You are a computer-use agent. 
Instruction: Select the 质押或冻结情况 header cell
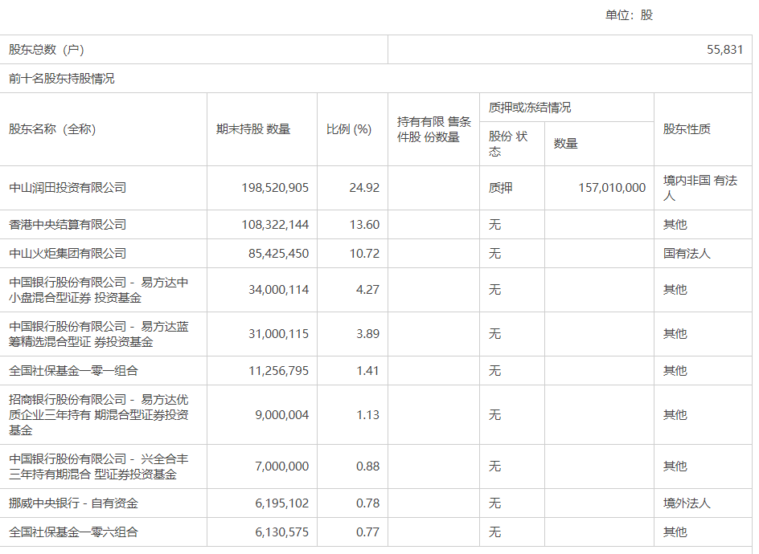pos(529,108)
